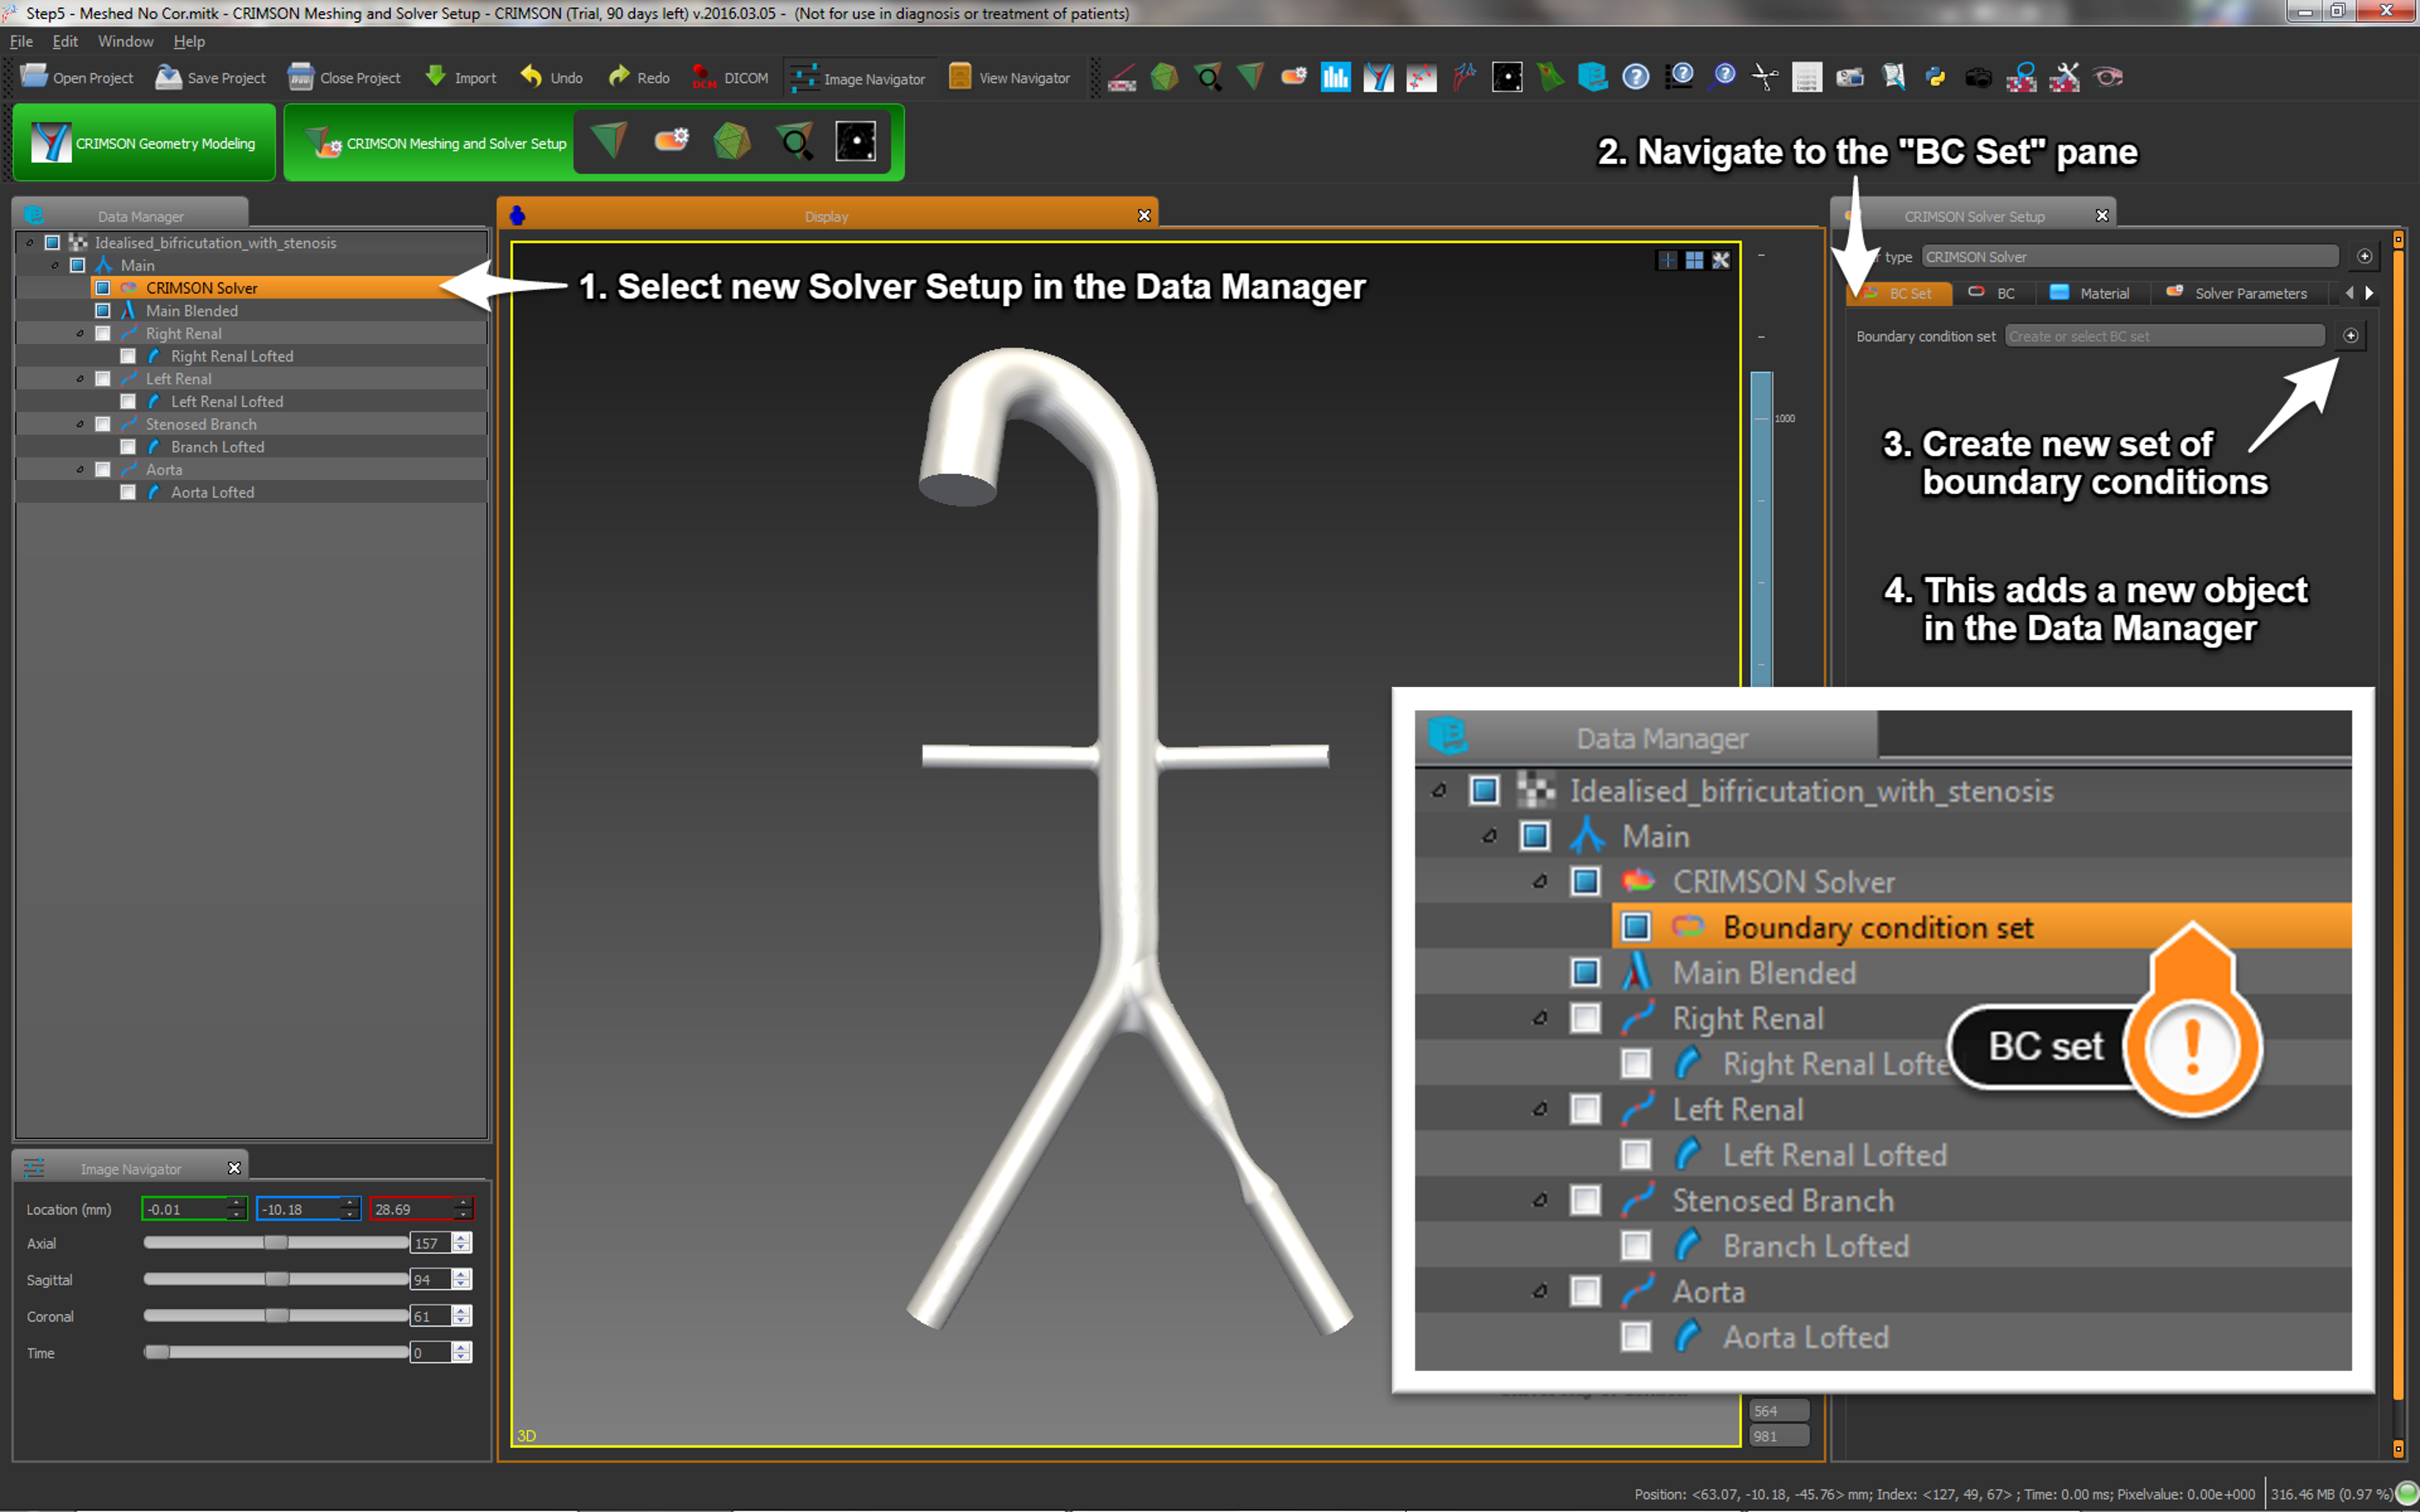Click the Sagittal slider handle
This screenshot has width=2420, height=1512.
tap(276, 1279)
